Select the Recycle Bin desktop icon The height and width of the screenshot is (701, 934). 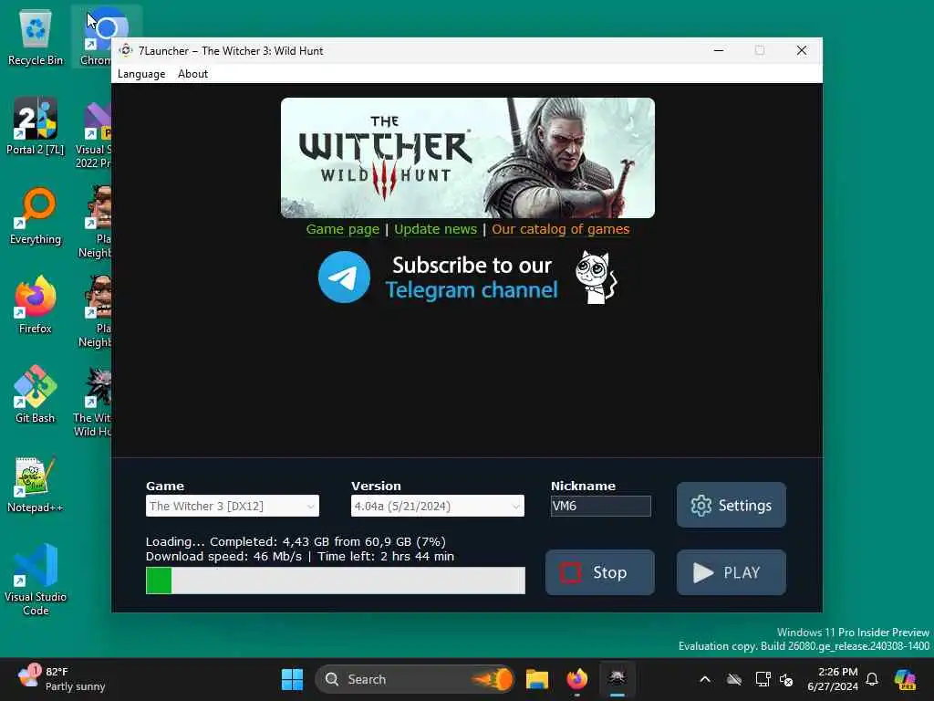tap(36, 38)
